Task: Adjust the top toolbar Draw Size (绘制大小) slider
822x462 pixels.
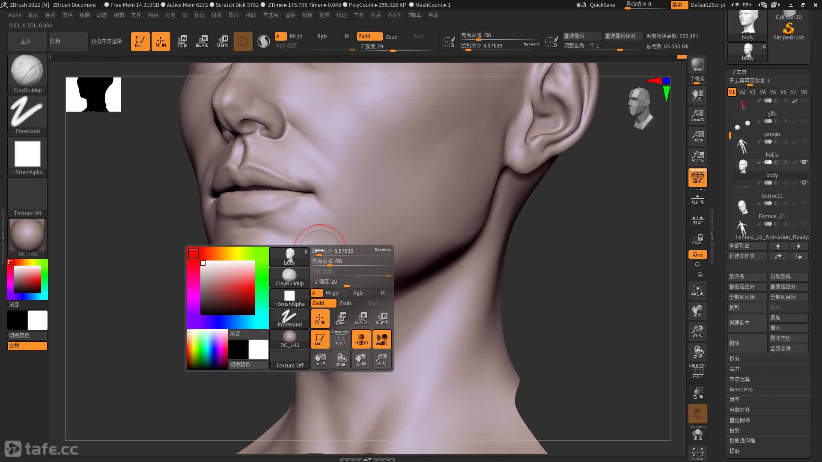Action: click(500, 46)
